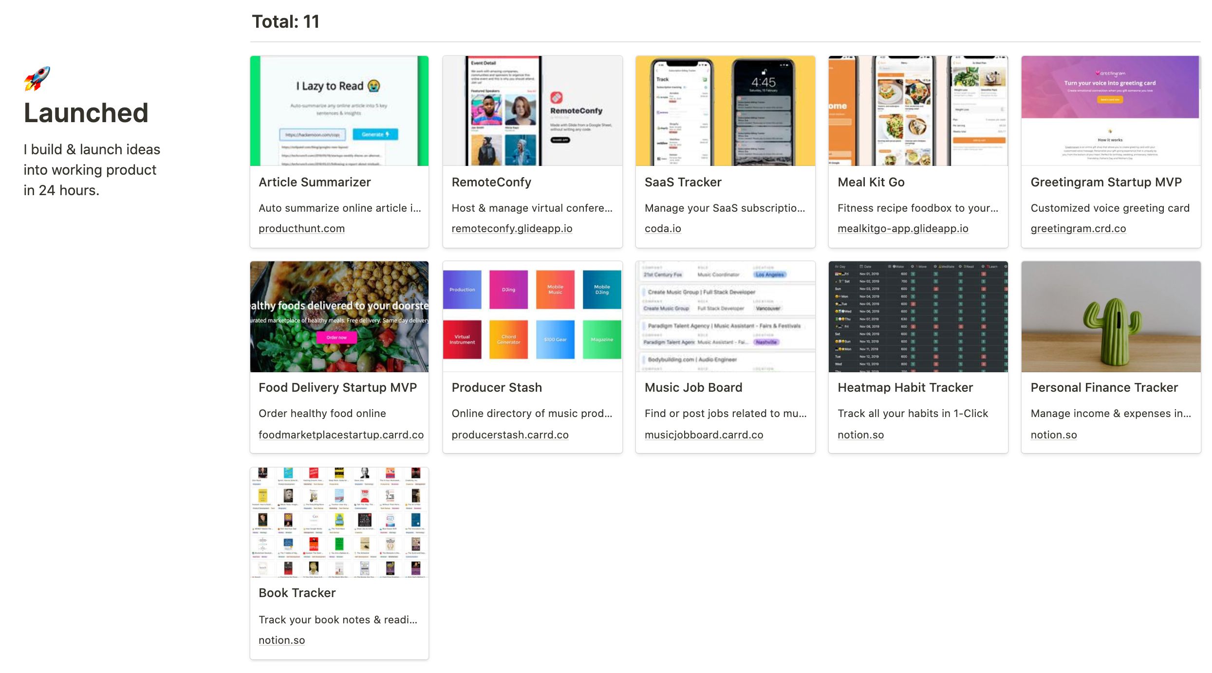Screen dimensions: 1212x673
Task: Click the Music Job Board card title
Action: pyautogui.click(x=693, y=387)
